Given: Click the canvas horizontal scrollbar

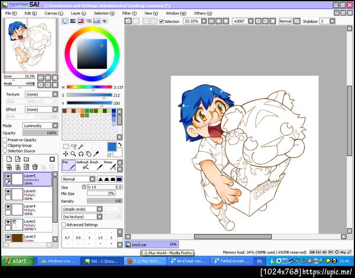Looking at the screenshot, I should [x=233, y=237].
